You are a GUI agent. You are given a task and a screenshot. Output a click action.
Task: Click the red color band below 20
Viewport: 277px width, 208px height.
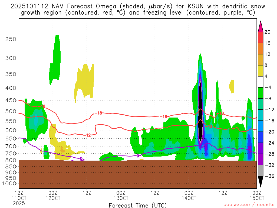click(260, 37)
